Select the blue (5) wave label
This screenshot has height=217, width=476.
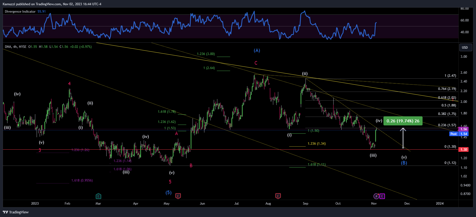coord(169,193)
